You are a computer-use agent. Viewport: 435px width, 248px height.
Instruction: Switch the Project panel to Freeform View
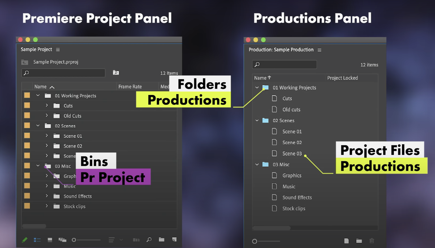tap(62, 240)
